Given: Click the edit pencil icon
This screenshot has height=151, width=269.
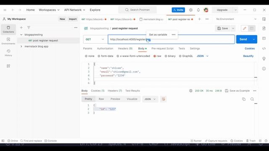Looking at the screenshot, I should pyautogui.click(x=245, y=29).
